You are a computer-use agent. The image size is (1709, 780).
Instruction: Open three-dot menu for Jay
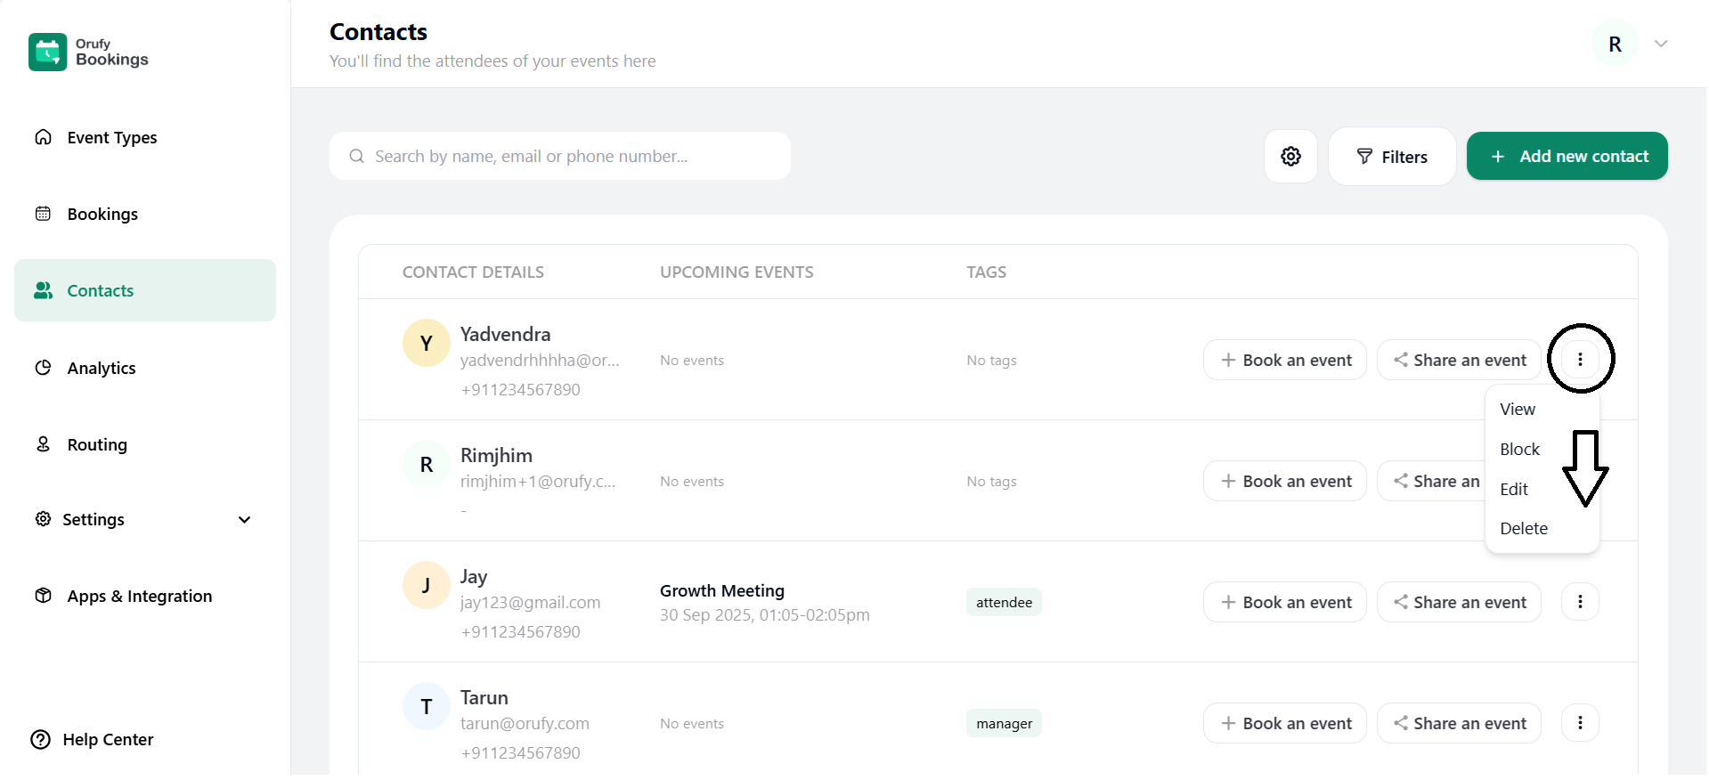[1580, 602]
